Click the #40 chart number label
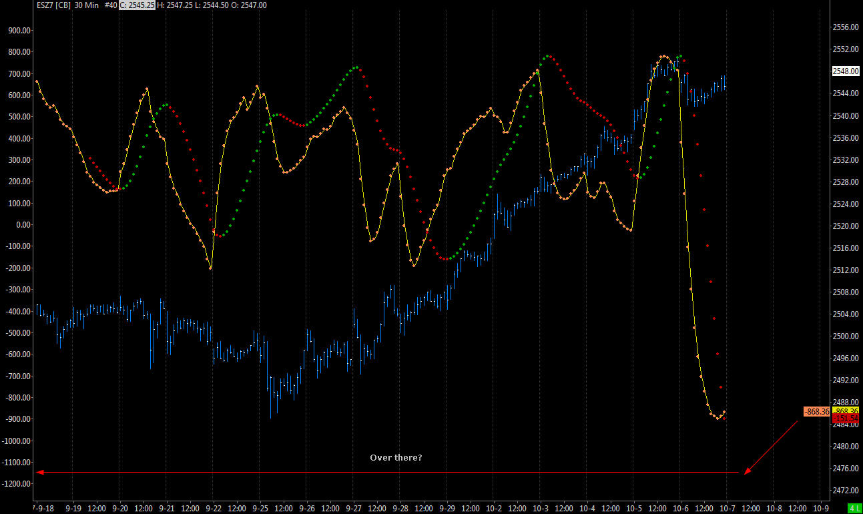Image resolution: width=863 pixels, height=514 pixels. 112,5
